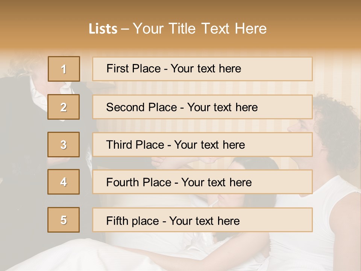Select the "Second Place - Your text here" bar
This screenshot has height=271, width=361.
pyautogui.click(x=202, y=107)
